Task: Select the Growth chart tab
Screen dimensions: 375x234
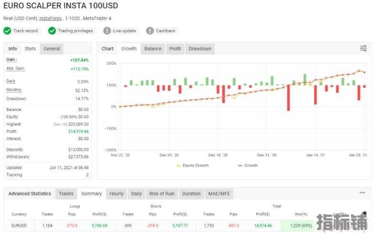Action: pos(129,49)
